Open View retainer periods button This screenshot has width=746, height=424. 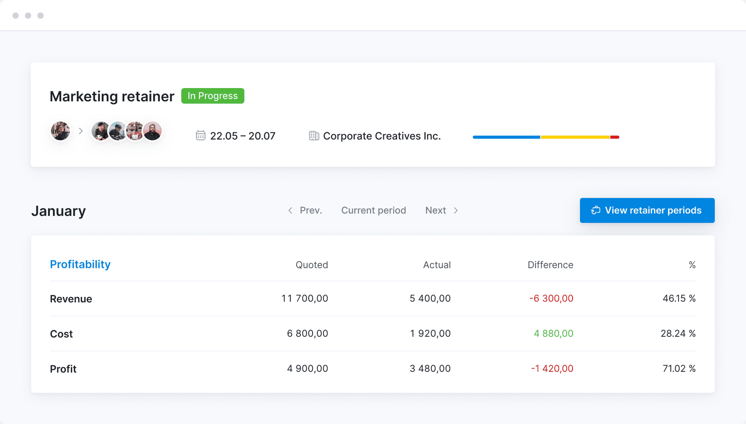(x=647, y=210)
